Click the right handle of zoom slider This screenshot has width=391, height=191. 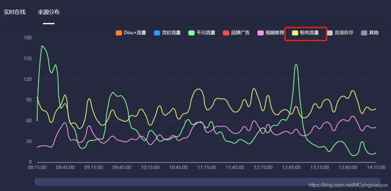(x=379, y=182)
